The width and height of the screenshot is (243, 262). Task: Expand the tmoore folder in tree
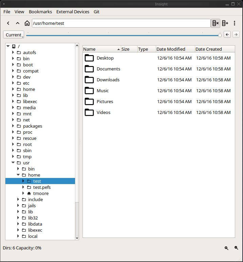(23, 193)
